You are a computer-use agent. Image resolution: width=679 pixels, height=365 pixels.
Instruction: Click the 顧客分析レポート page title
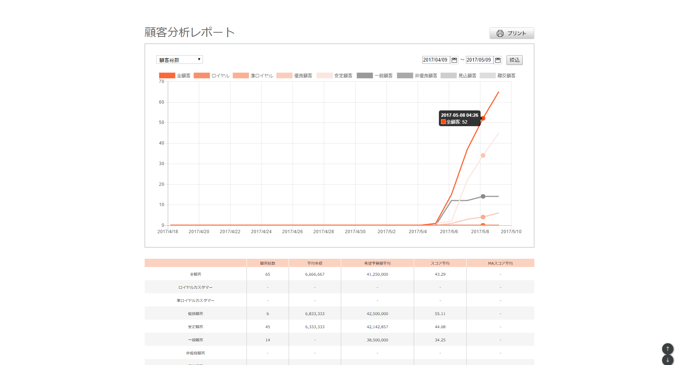tap(190, 32)
